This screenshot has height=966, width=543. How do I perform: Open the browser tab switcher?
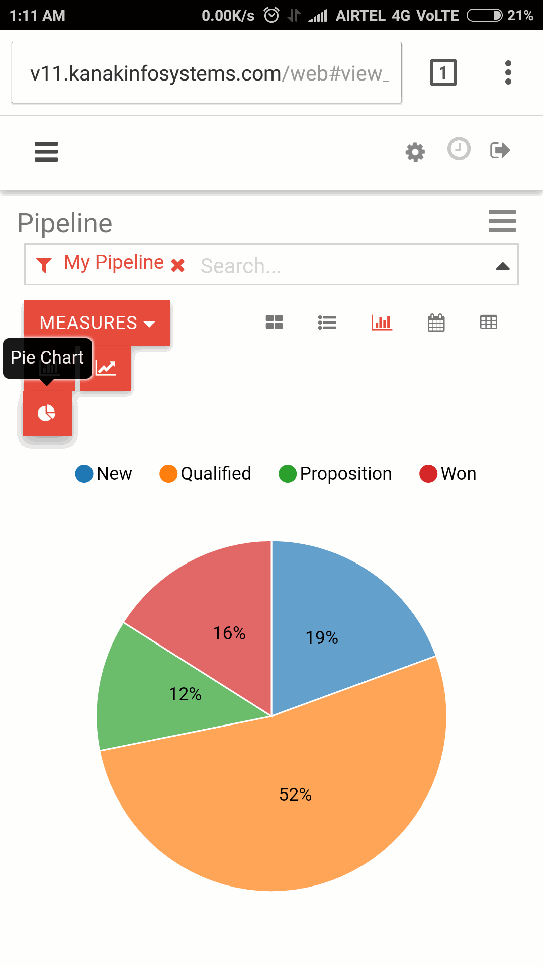pos(443,72)
